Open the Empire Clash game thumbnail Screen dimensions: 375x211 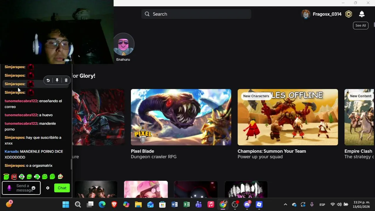coord(360,117)
